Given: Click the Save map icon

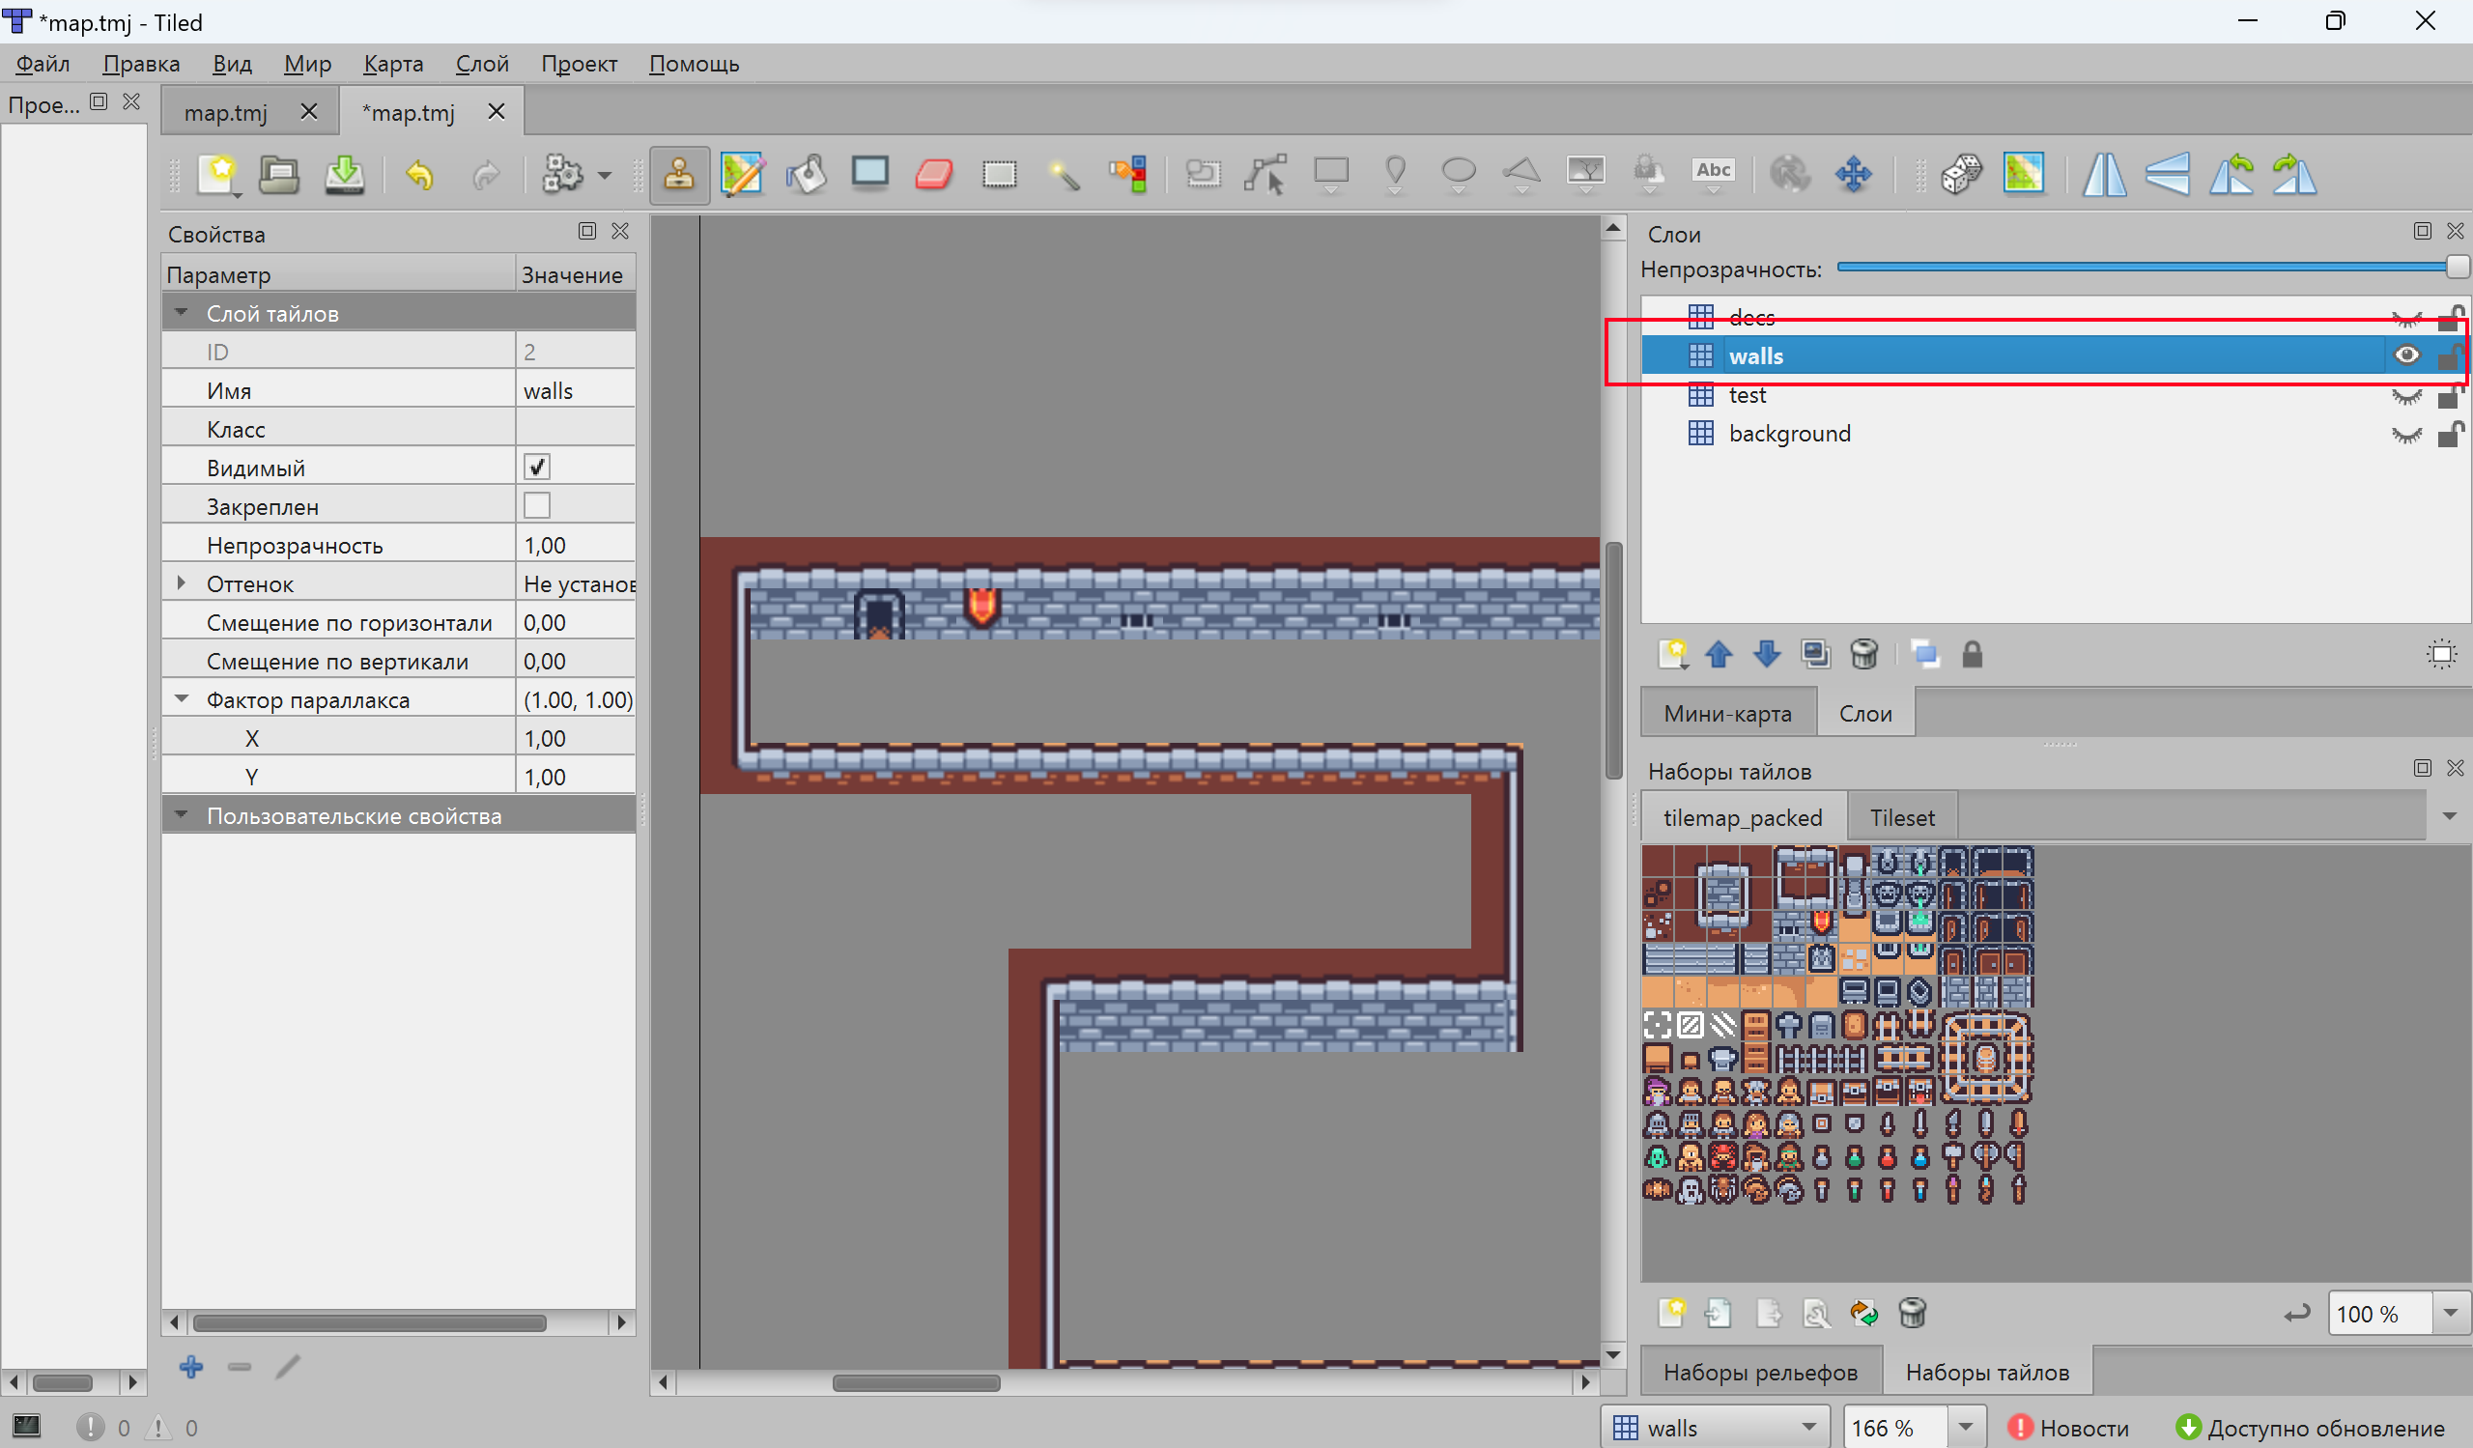Looking at the screenshot, I should pos(345,175).
